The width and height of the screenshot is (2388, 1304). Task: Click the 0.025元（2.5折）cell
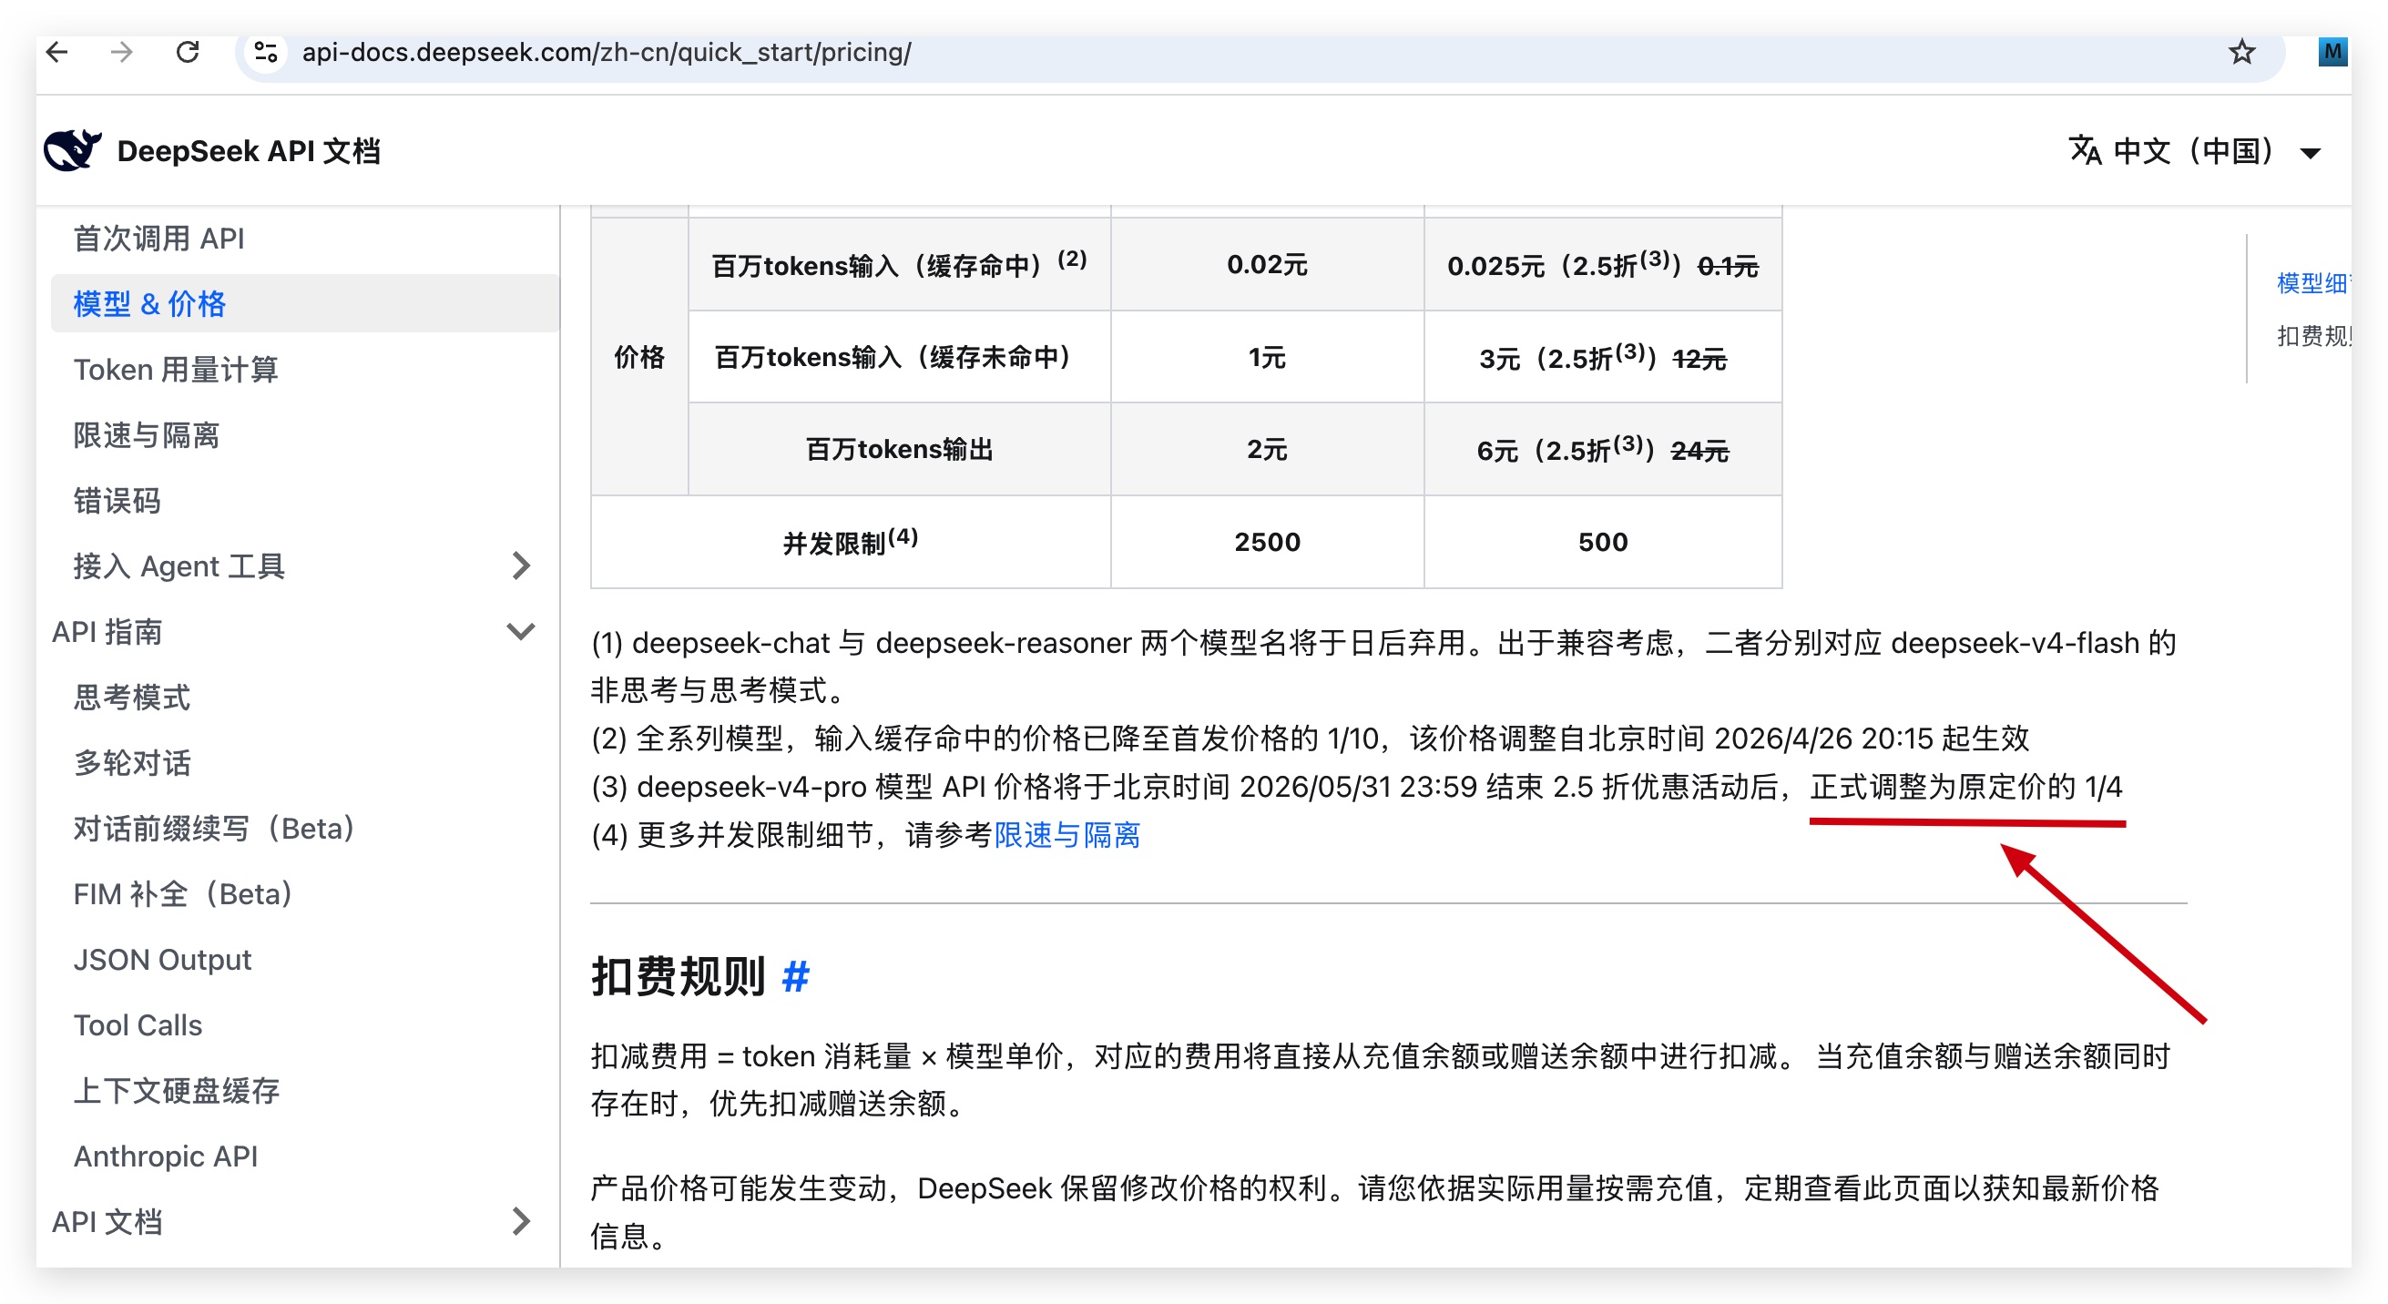coord(1603,264)
